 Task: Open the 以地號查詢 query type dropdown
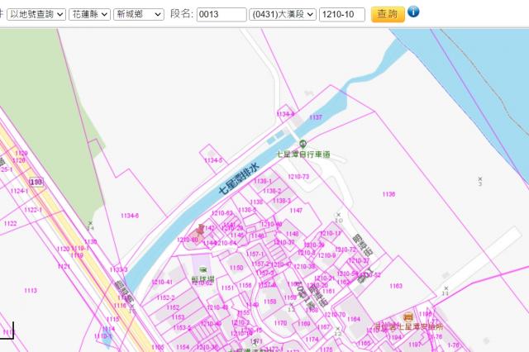[37, 14]
